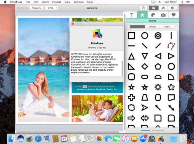Open the Window menu

point(79,2)
